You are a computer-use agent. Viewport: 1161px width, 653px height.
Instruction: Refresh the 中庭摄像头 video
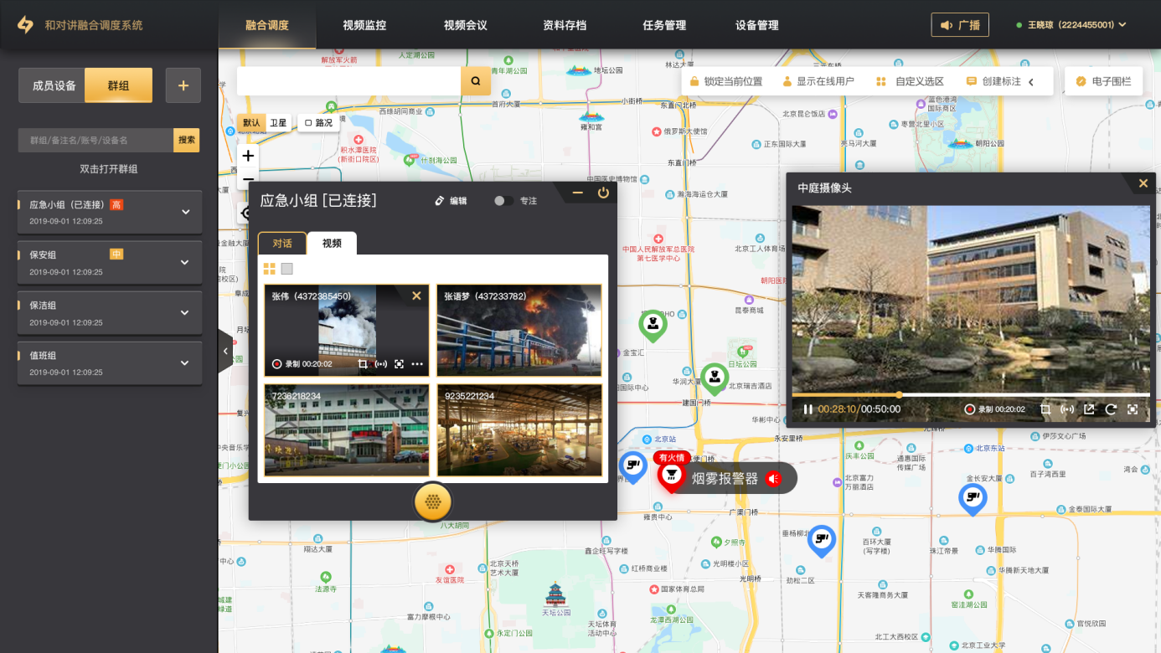tap(1111, 409)
